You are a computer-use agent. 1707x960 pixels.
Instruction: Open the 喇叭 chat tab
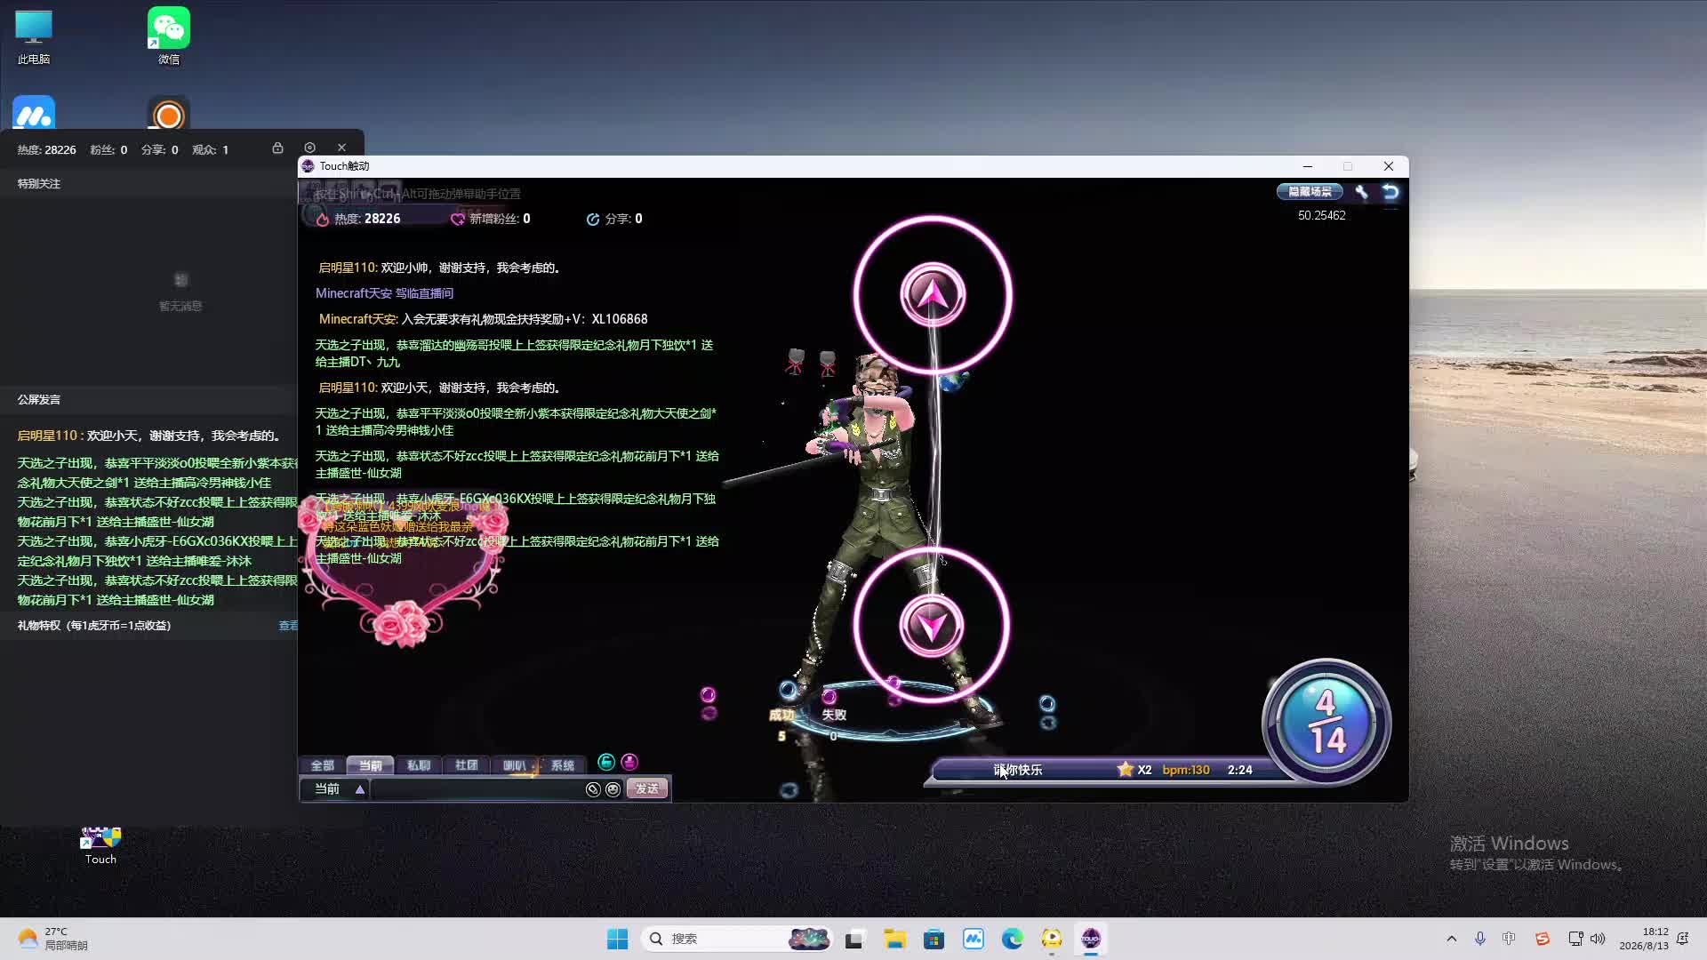[x=515, y=765]
